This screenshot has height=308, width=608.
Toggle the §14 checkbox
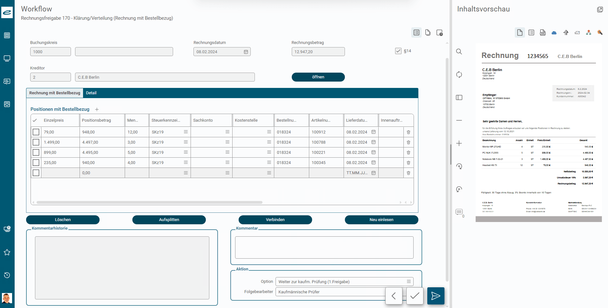point(398,51)
